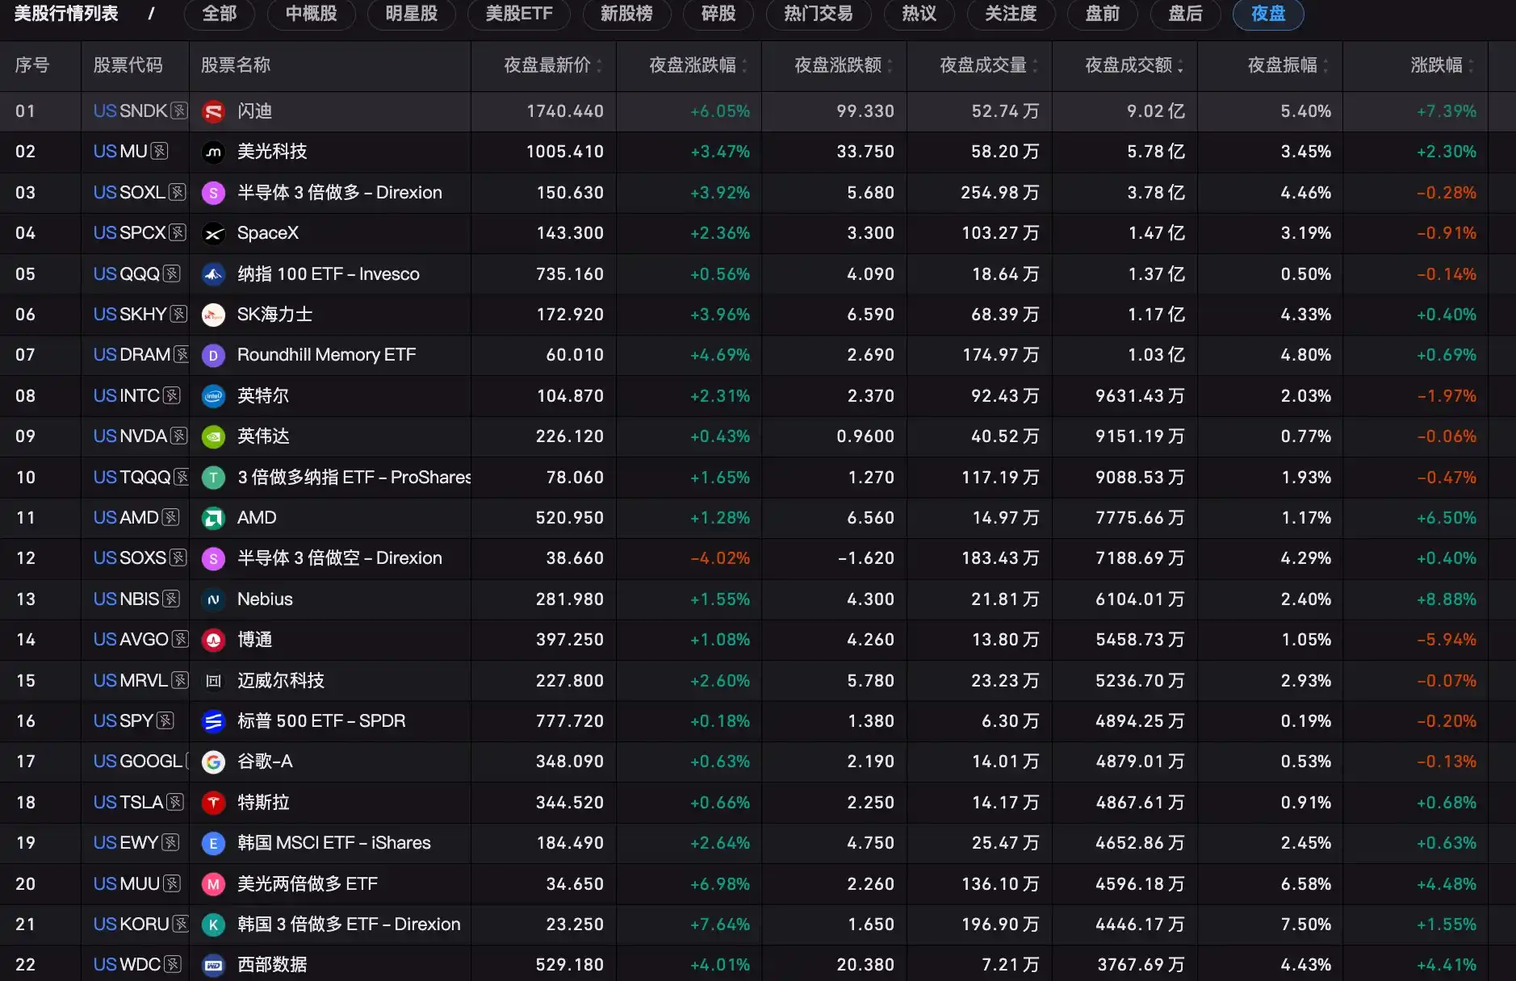Click the night-session badge next to SNDK

[x=179, y=111]
